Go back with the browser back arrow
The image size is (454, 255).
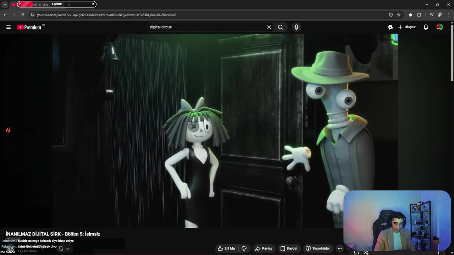pos(5,15)
